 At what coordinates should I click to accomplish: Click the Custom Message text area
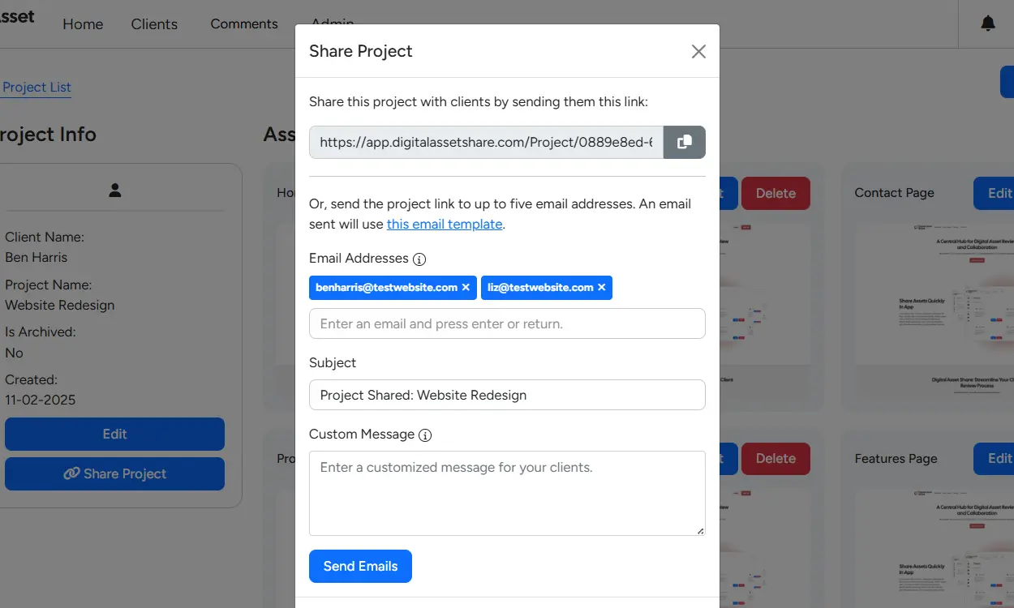coord(507,492)
